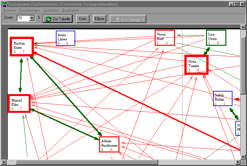Click the horizontal scrollbar left arrow
This screenshot has height=166, width=247.
pos(4,162)
